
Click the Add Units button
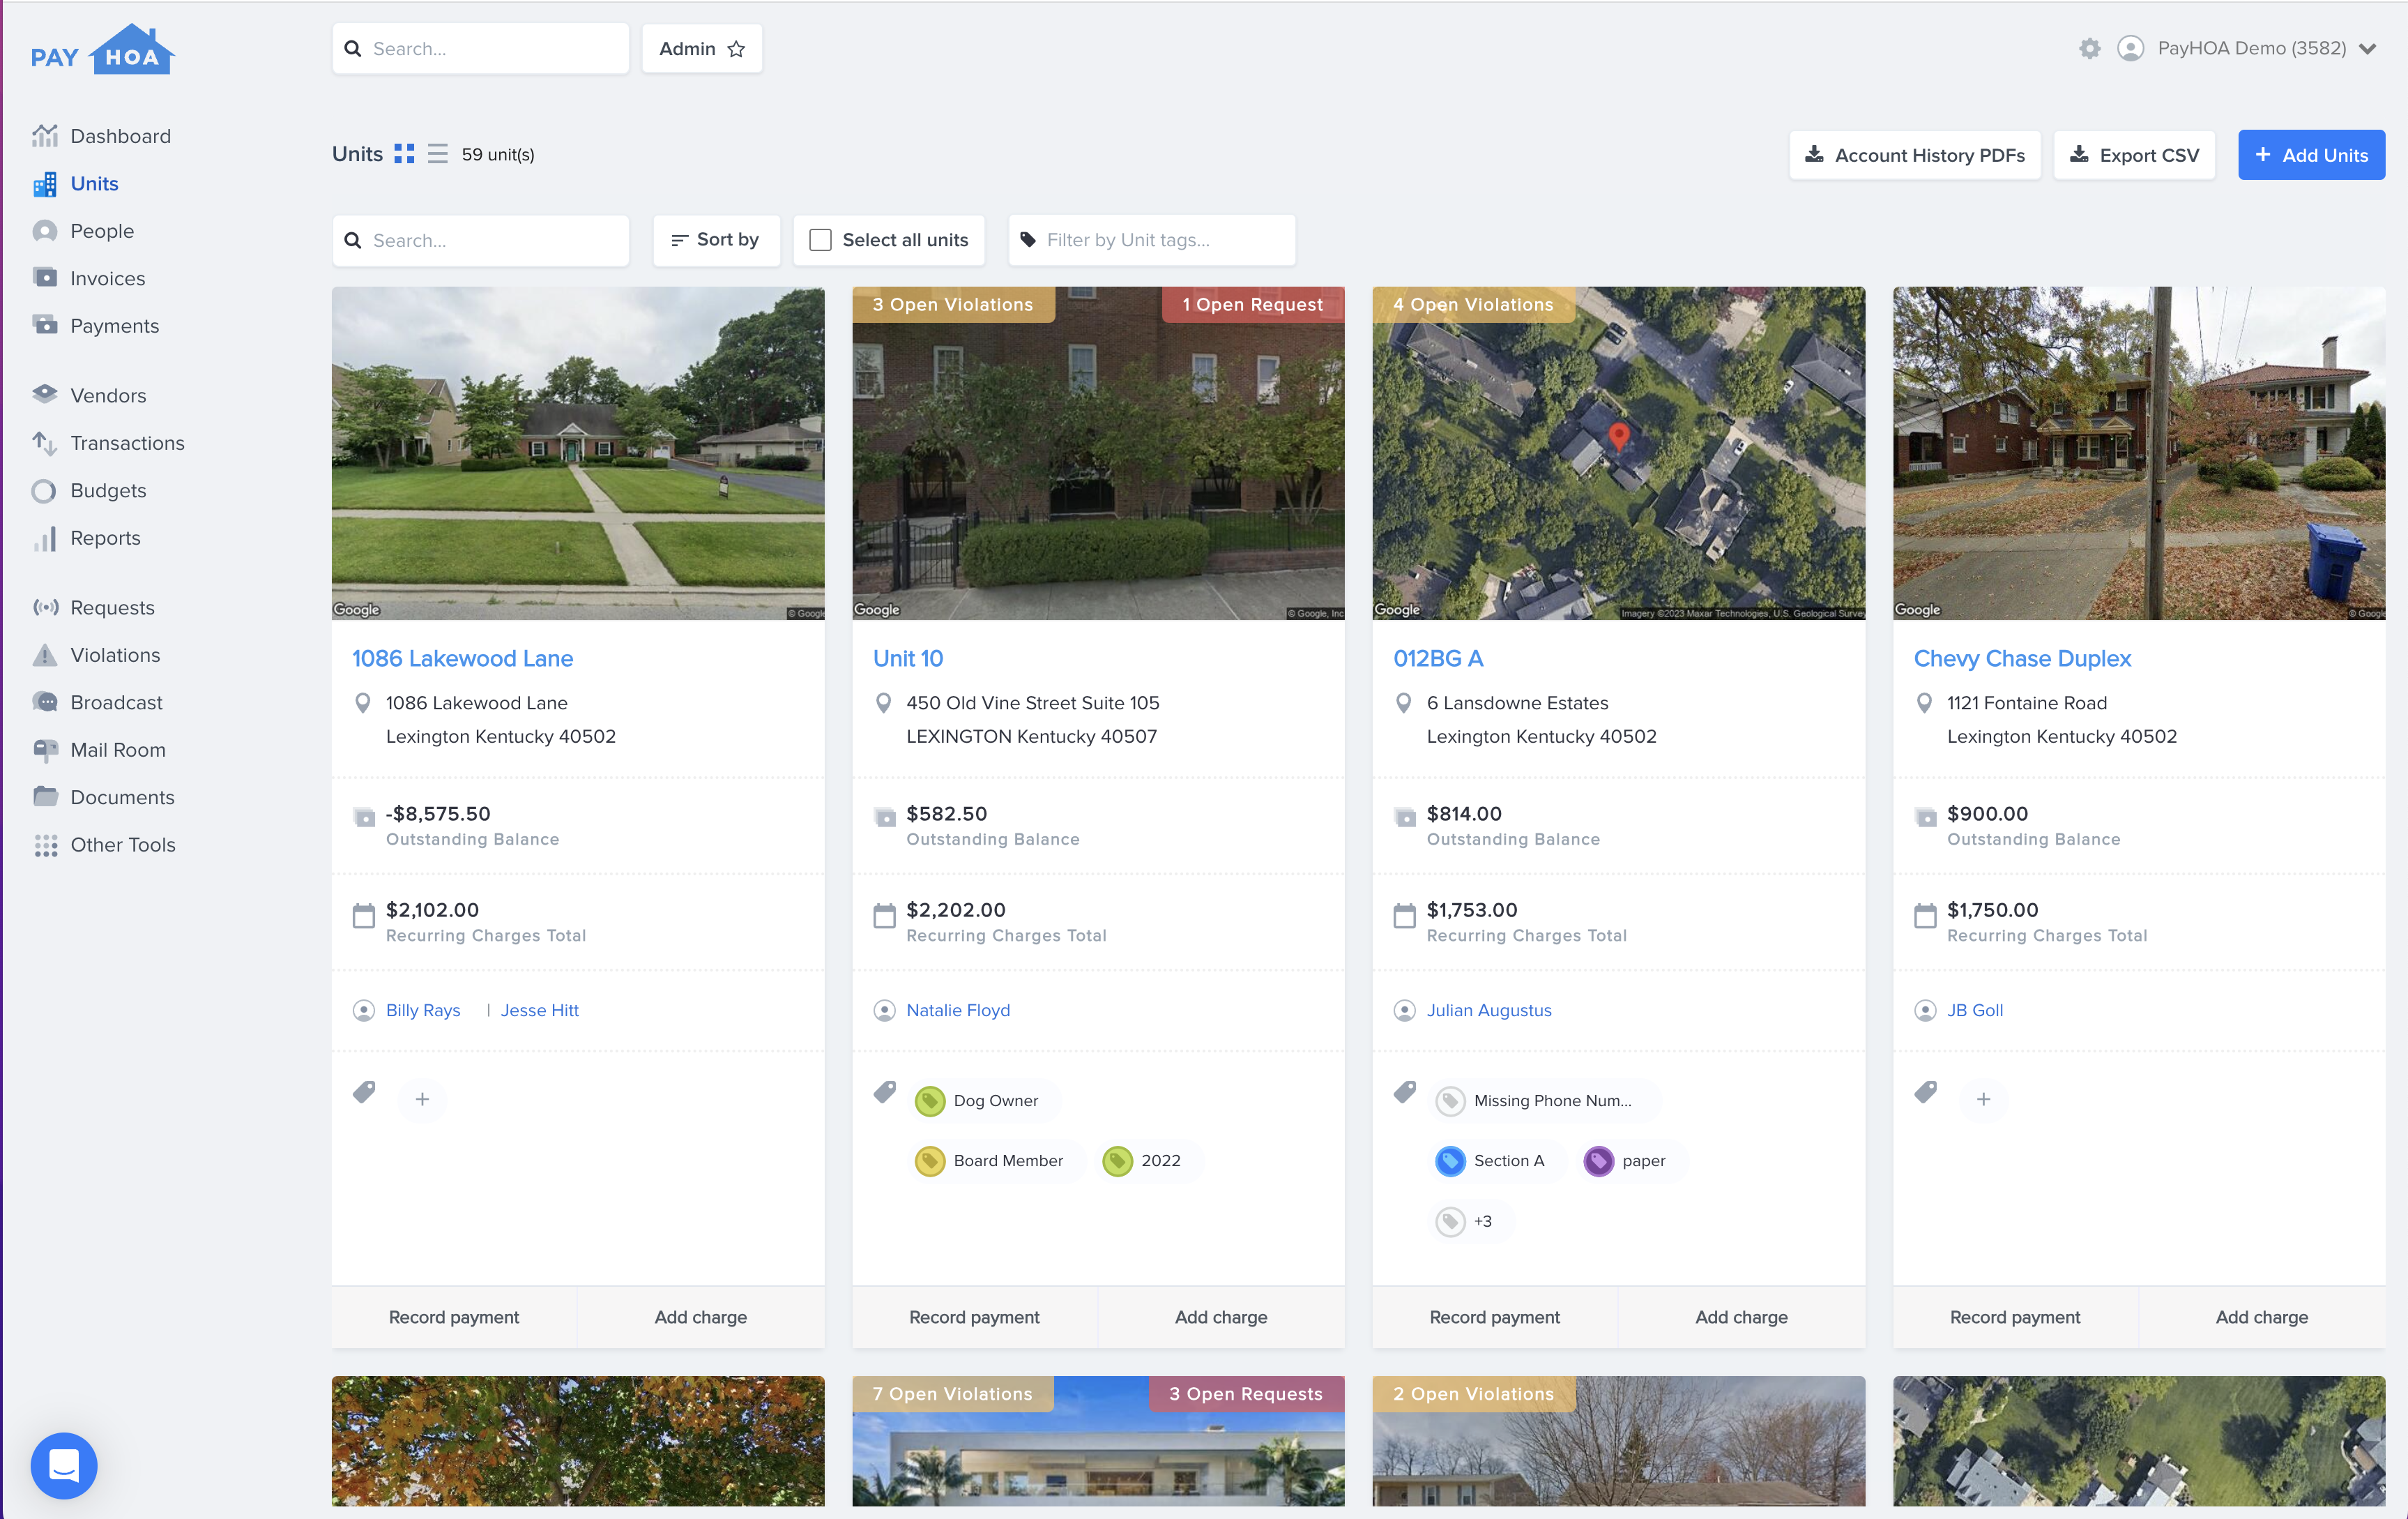pos(2311,154)
